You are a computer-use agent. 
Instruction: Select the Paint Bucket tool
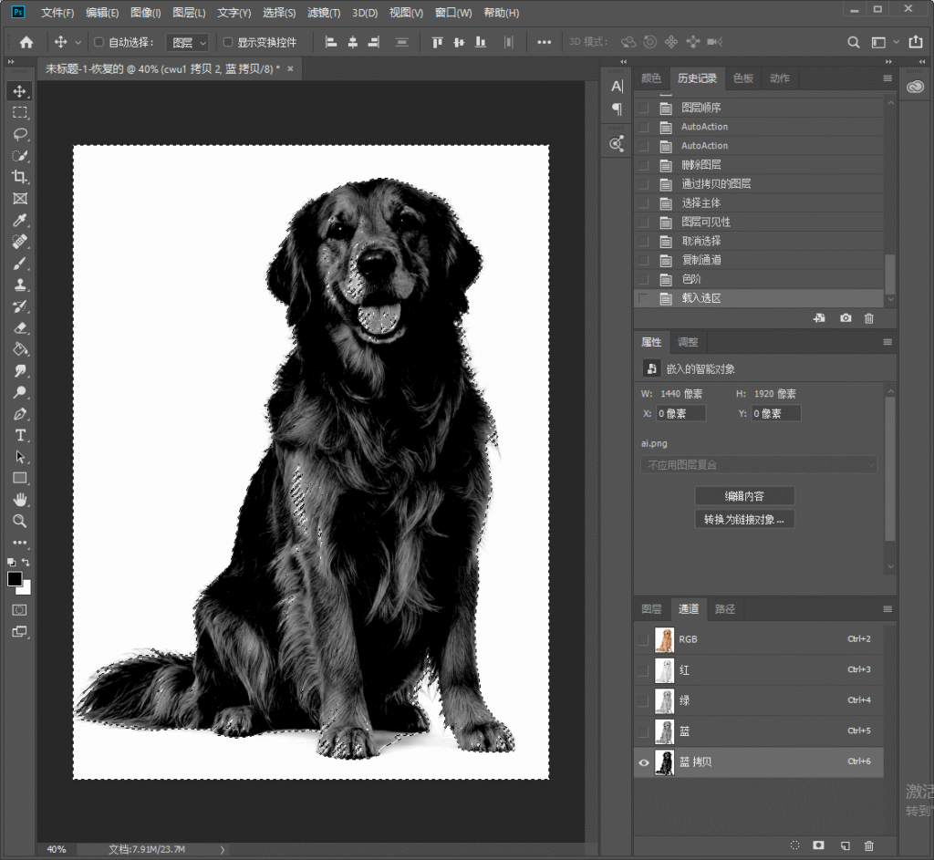(x=20, y=349)
